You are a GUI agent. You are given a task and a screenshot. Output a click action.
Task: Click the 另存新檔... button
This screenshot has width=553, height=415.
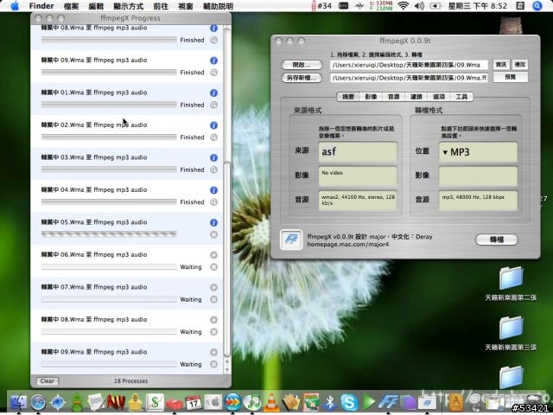(302, 78)
